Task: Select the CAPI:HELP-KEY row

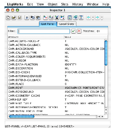Action: [x=56, y=100]
